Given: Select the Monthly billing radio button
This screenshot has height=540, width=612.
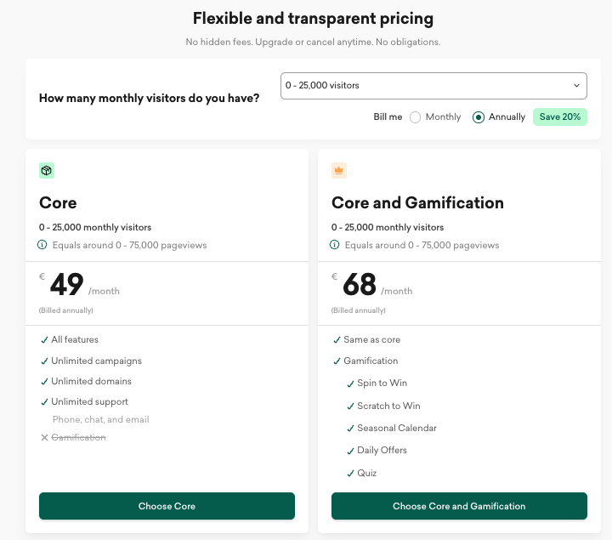Looking at the screenshot, I should (416, 117).
